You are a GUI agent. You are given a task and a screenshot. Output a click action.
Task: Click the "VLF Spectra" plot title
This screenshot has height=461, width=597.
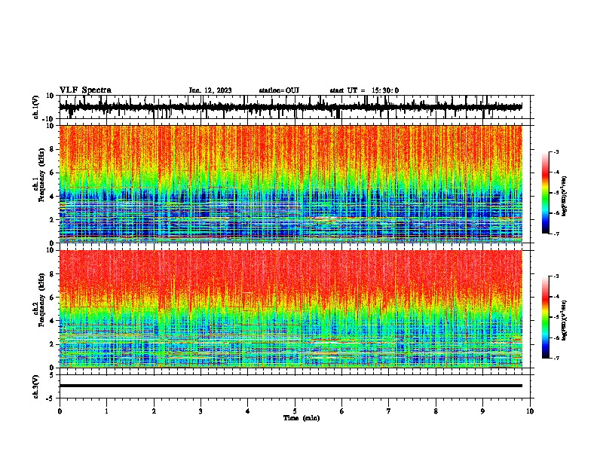(x=85, y=90)
